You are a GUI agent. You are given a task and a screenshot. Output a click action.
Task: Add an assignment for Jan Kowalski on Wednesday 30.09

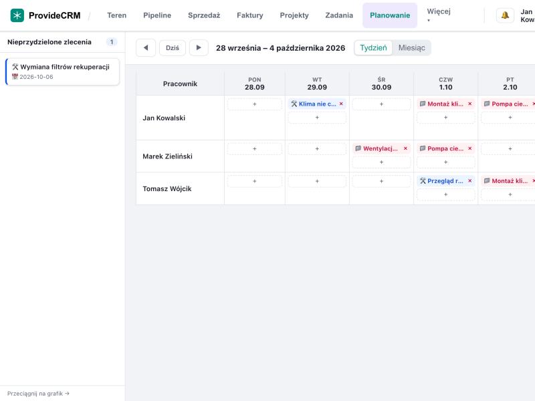pyautogui.click(x=381, y=104)
